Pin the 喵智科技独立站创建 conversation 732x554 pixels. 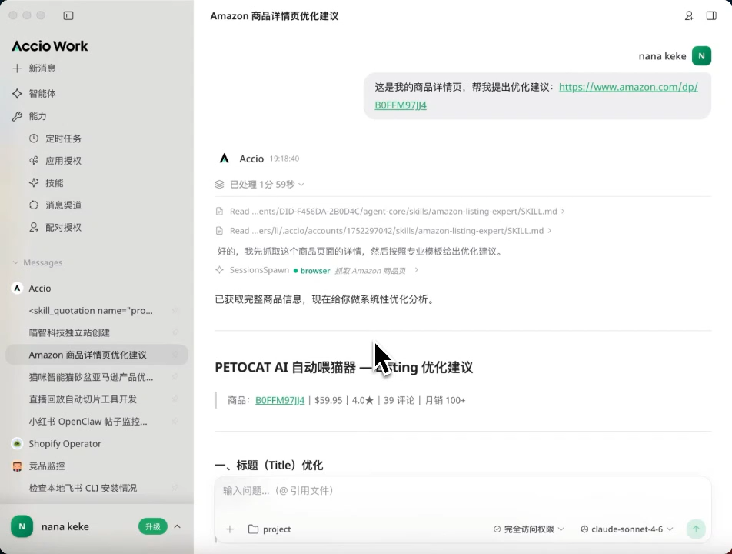(175, 332)
